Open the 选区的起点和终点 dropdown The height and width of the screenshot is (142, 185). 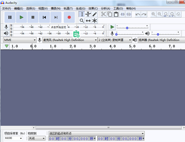click(x=97, y=134)
